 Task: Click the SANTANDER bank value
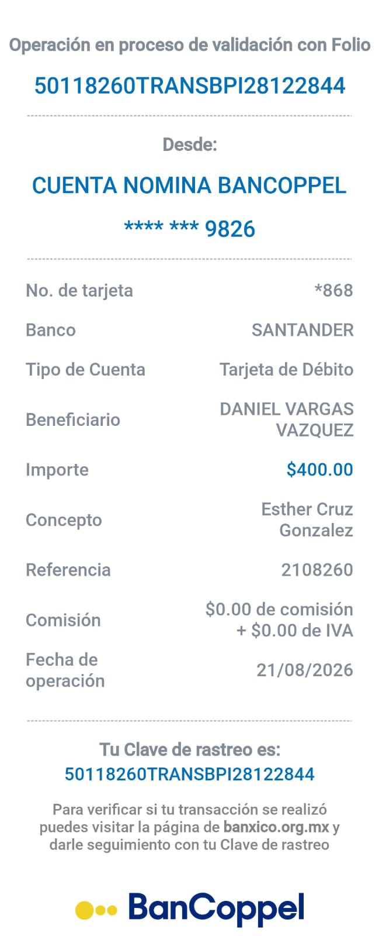pos(302,330)
